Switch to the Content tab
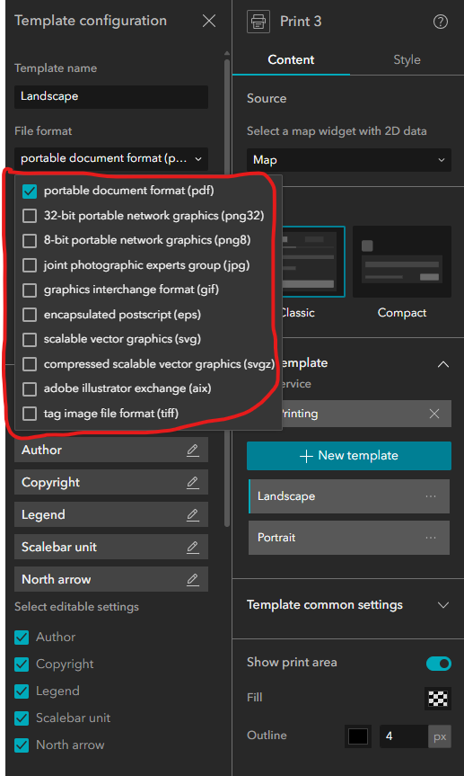This screenshot has width=464, height=776. (291, 60)
